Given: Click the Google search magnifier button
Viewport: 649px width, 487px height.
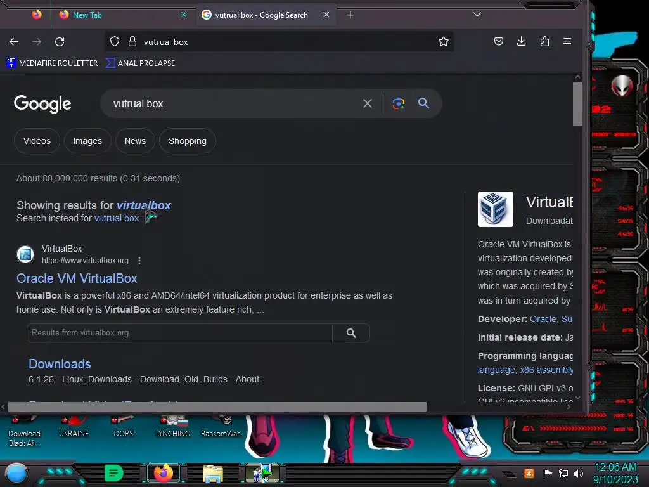Looking at the screenshot, I should [423, 103].
